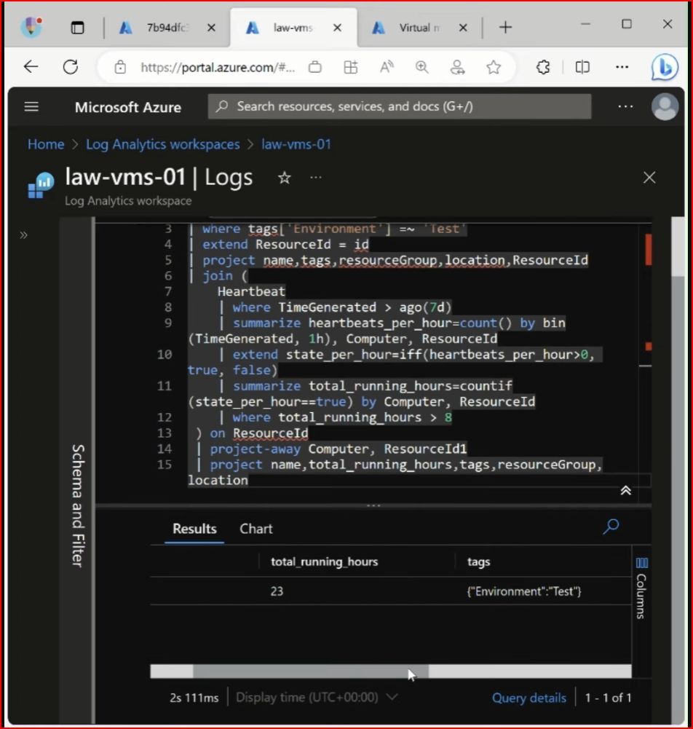The width and height of the screenshot is (693, 729).
Task: Refresh the page with reload icon
Action: 71,67
